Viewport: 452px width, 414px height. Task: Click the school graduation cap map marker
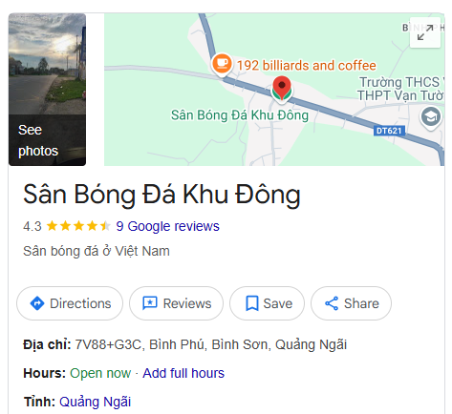point(431,117)
